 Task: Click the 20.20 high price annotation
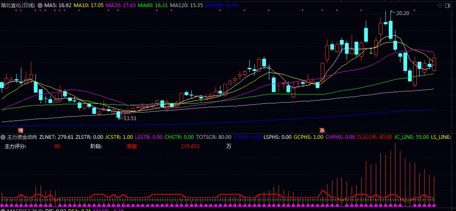pyautogui.click(x=402, y=13)
